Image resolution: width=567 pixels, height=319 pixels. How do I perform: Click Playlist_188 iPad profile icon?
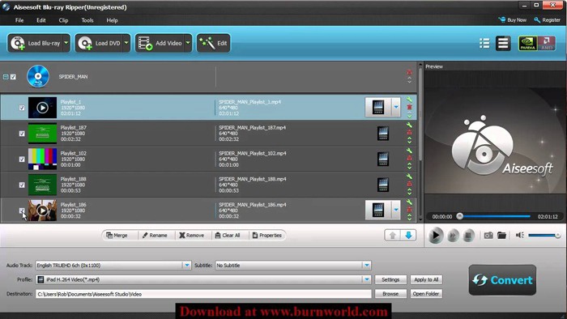383,185
